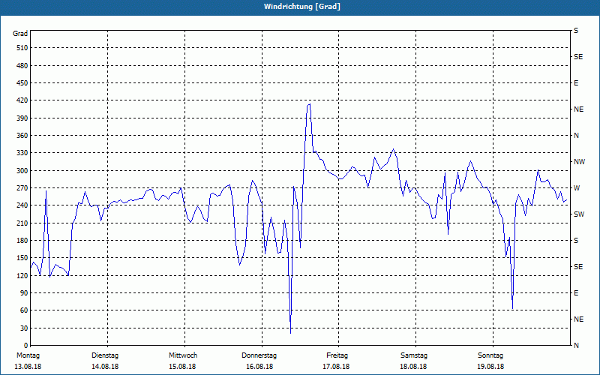Select the 270 y-axis value

22,188
